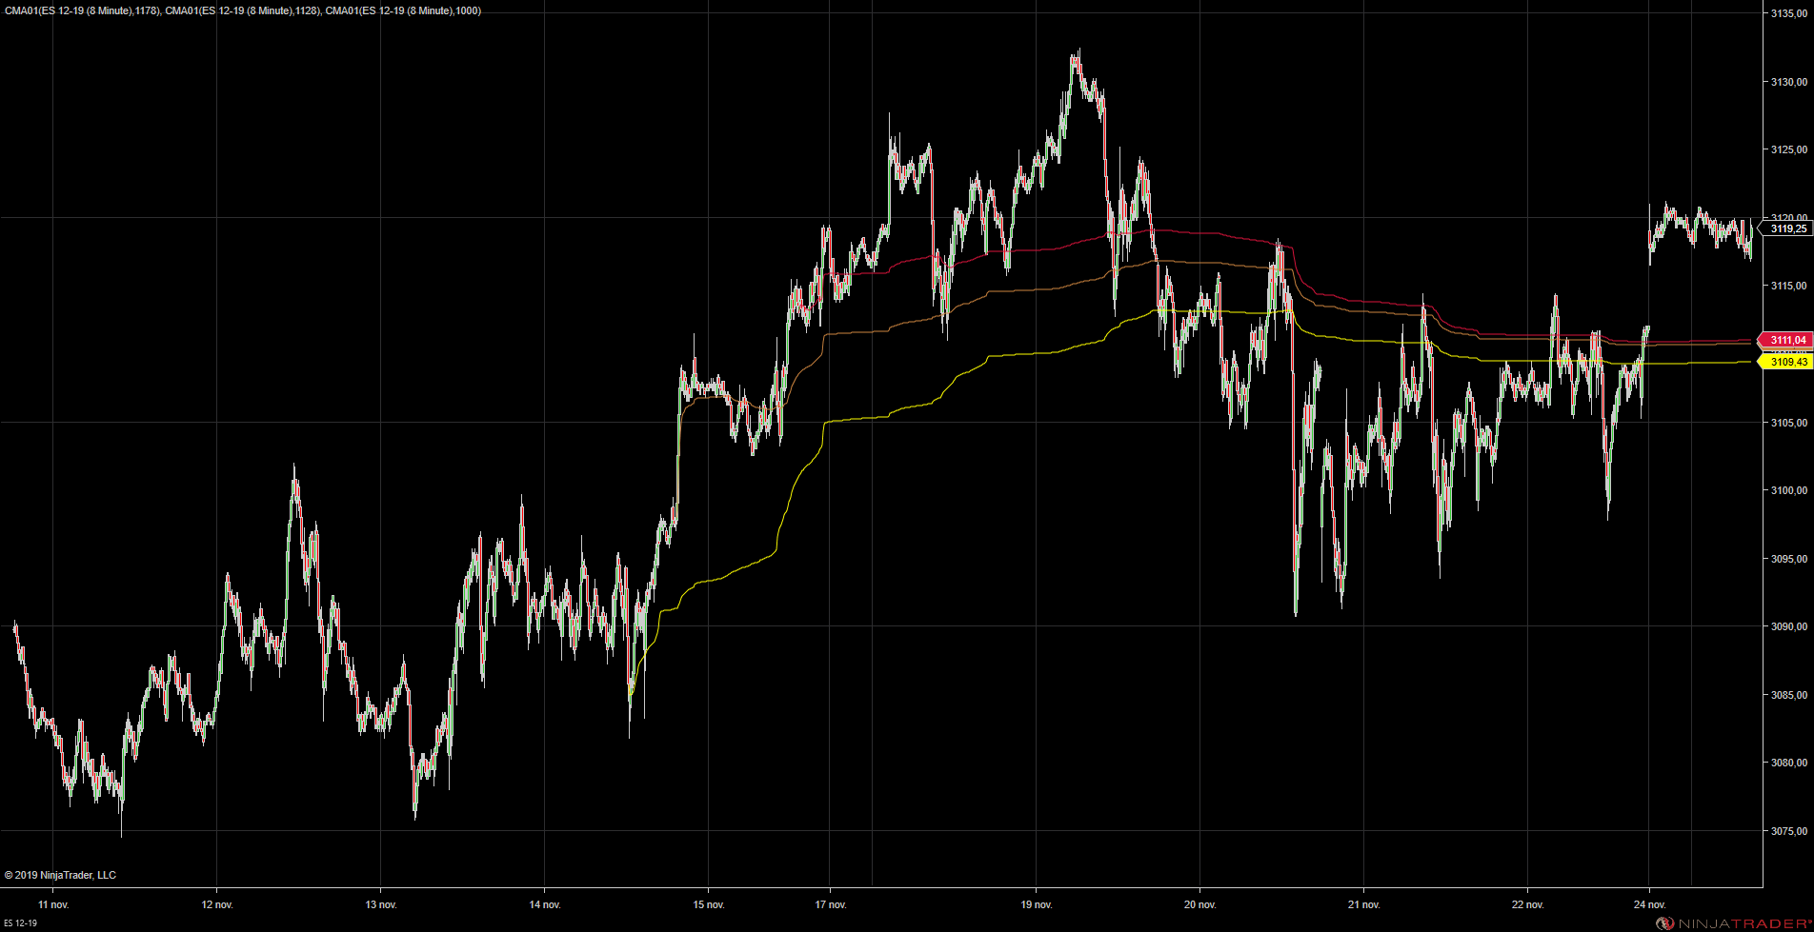
Task: Select the CMA01 indicator label ending 1000
Action: tap(403, 11)
